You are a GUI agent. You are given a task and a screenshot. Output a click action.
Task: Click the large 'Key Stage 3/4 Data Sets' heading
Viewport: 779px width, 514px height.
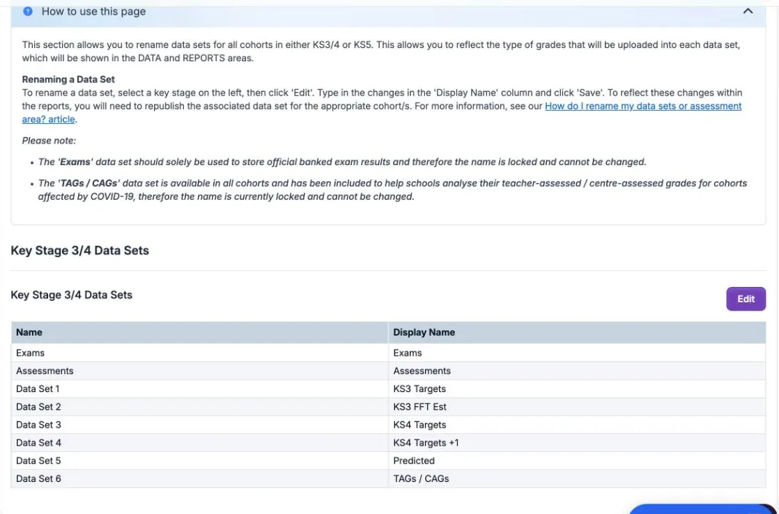pyautogui.click(x=79, y=250)
